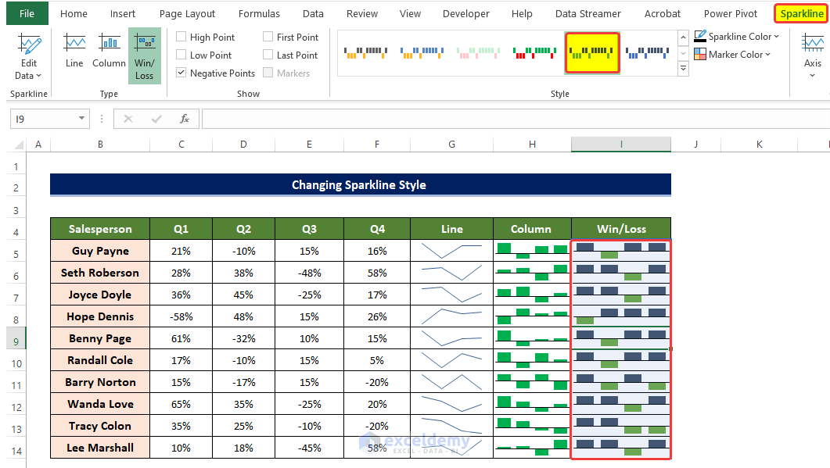Screen dimensions: 830x468
Task: Enable the High Point checkbox
Action: pos(181,38)
